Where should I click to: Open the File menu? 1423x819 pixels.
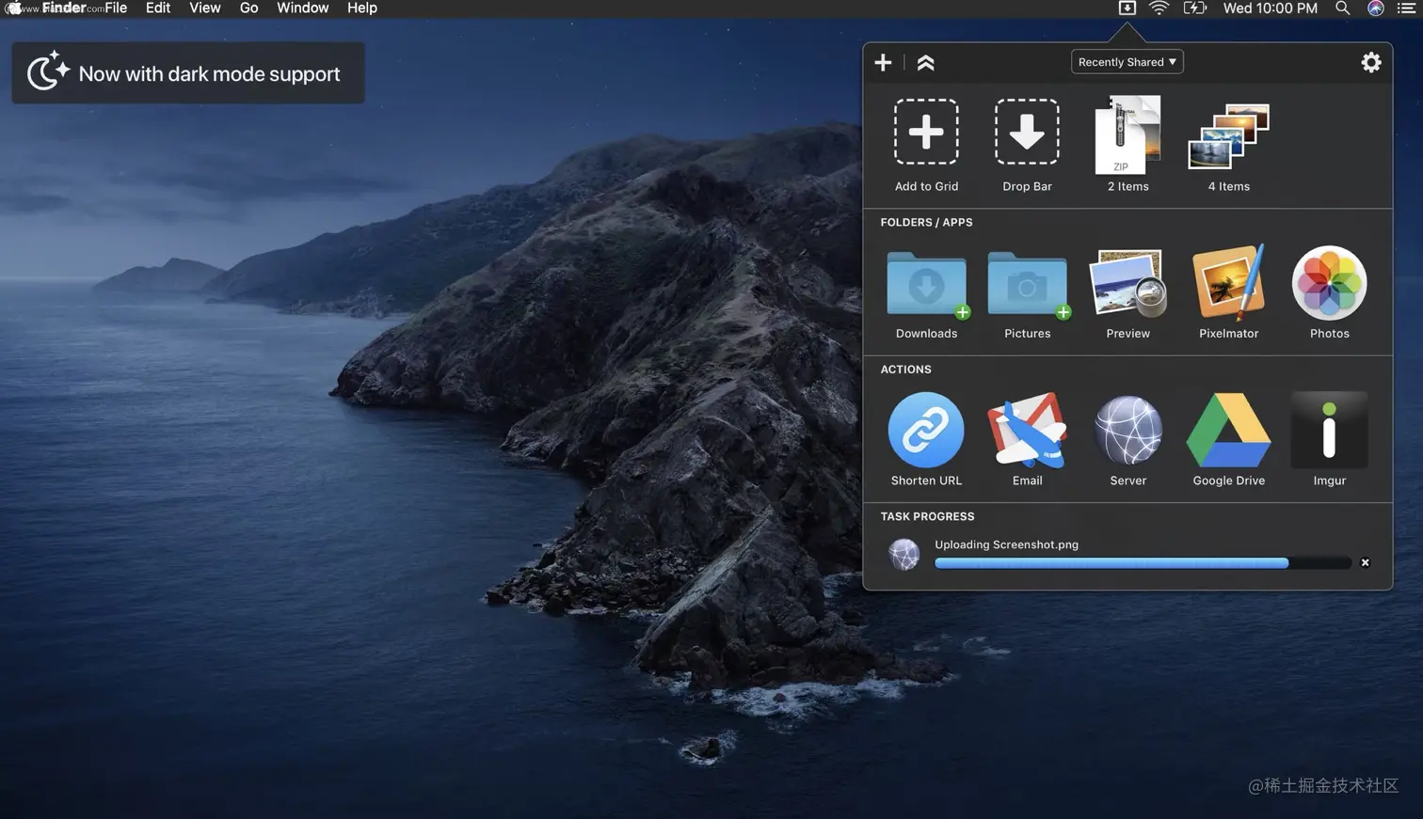[116, 8]
